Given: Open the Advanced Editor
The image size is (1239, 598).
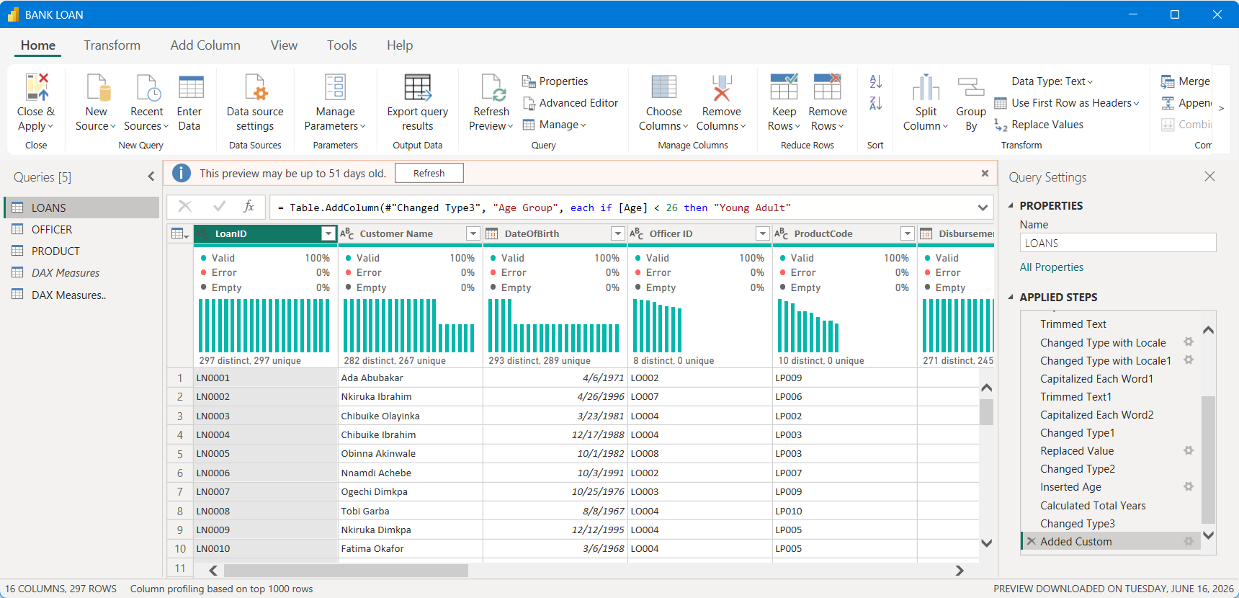Looking at the screenshot, I should [x=570, y=103].
